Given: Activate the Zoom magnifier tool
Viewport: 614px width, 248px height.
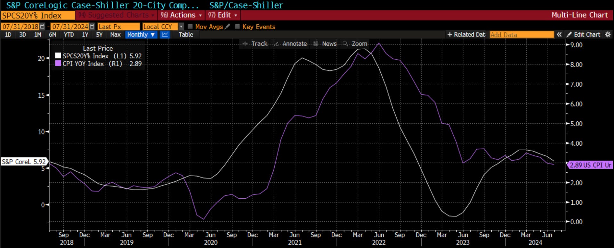Looking at the screenshot, I should (355, 44).
